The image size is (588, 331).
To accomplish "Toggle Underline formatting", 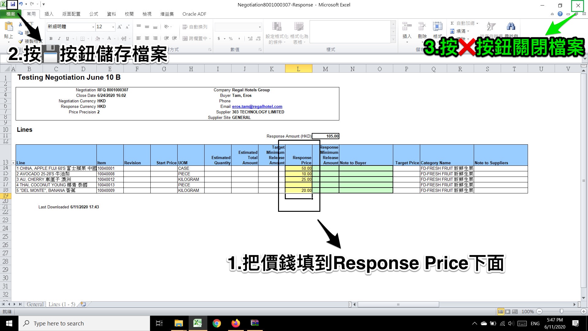I will [x=67, y=39].
